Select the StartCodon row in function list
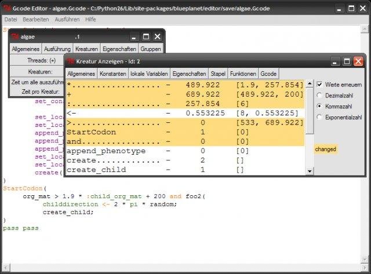This screenshot has height=274, width=371. [185, 132]
